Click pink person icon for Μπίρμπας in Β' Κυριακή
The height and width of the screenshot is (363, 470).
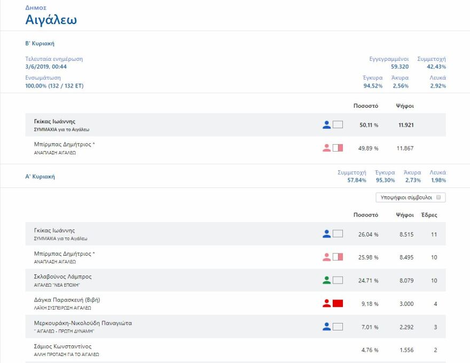(x=327, y=148)
